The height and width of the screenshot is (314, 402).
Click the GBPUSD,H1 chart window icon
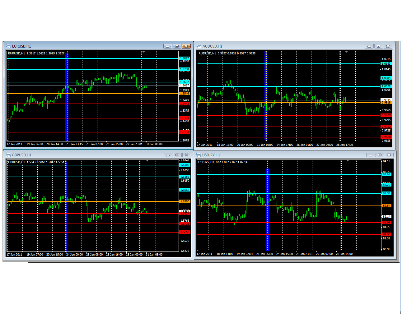pyautogui.click(x=8, y=155)
